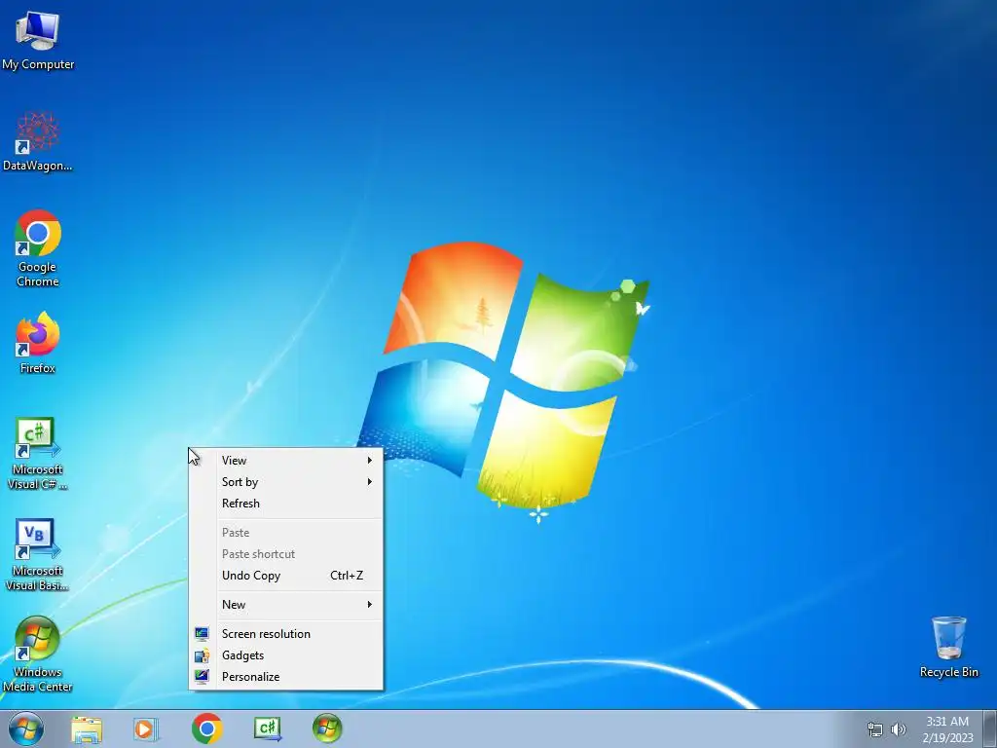Expand the View submenu
Viewport: 997px width, 748px height.
pos(286,461)
